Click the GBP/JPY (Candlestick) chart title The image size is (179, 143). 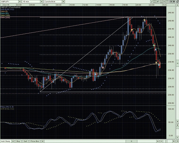point(11,7)
